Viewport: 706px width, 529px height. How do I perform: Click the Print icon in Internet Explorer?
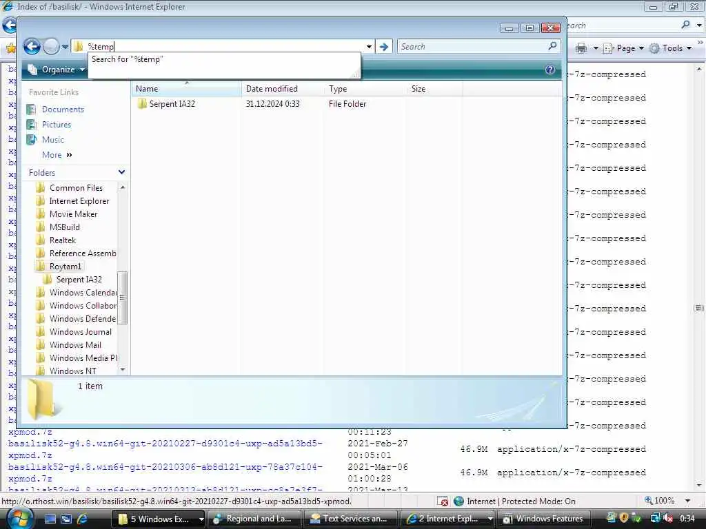click(x=581, y=48)
